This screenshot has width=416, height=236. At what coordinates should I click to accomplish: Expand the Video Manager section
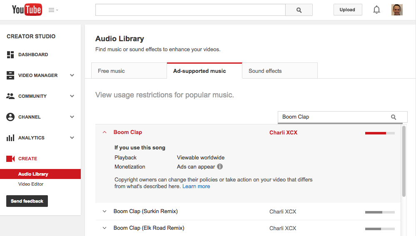click(72, 75)
